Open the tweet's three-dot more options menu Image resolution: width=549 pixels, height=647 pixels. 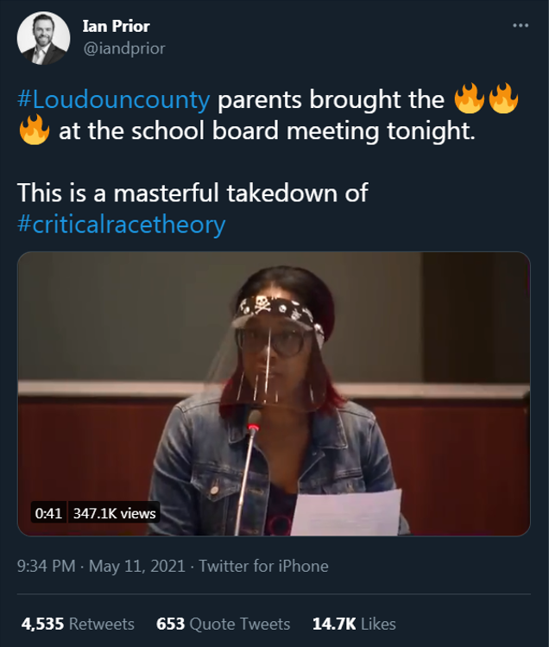click(x=520, y=26)
